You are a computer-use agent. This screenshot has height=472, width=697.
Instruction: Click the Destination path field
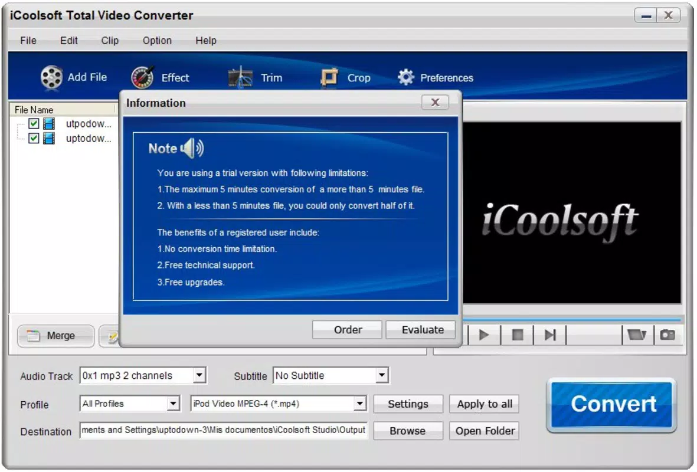[x=224, y=430]
